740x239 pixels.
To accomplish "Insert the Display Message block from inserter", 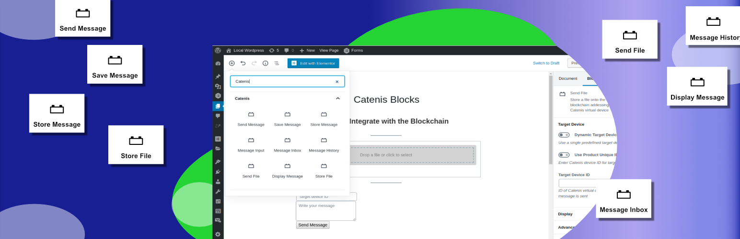I will [x=287, y=171].
